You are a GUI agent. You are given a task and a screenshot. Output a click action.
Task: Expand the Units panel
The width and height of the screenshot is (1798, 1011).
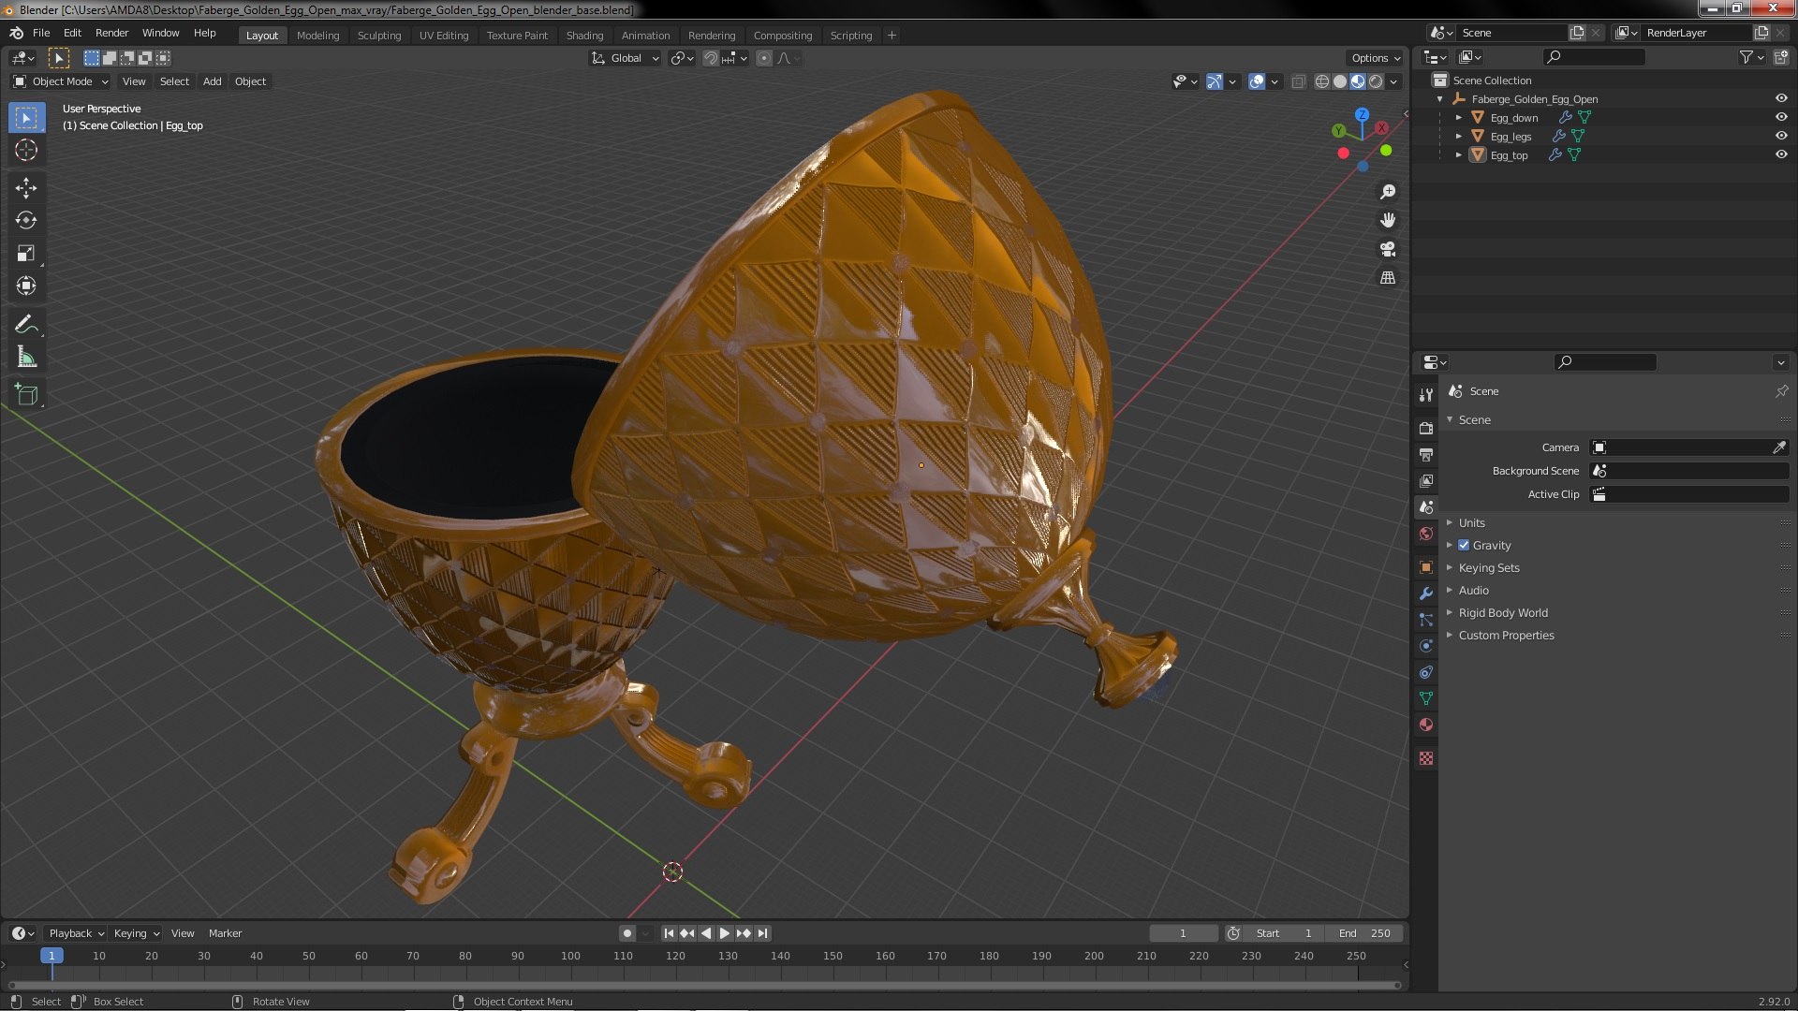click(x=1471, y=522)
